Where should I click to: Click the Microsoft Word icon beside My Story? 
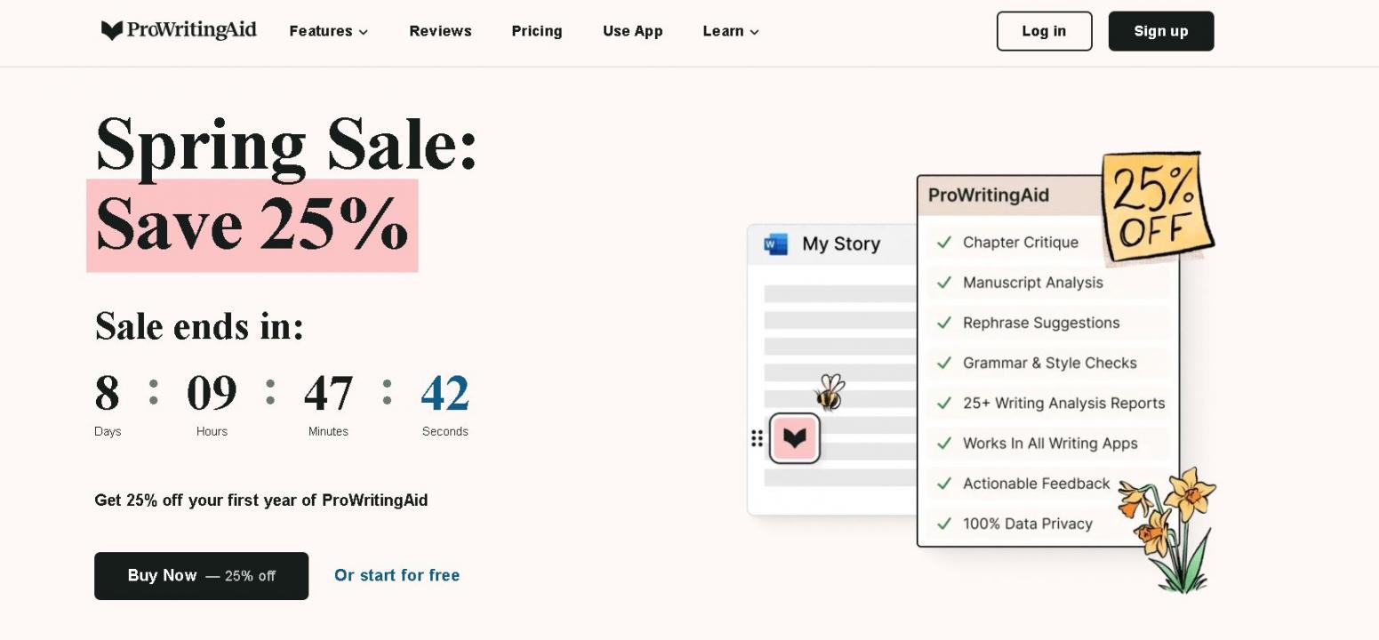point(776,244)
